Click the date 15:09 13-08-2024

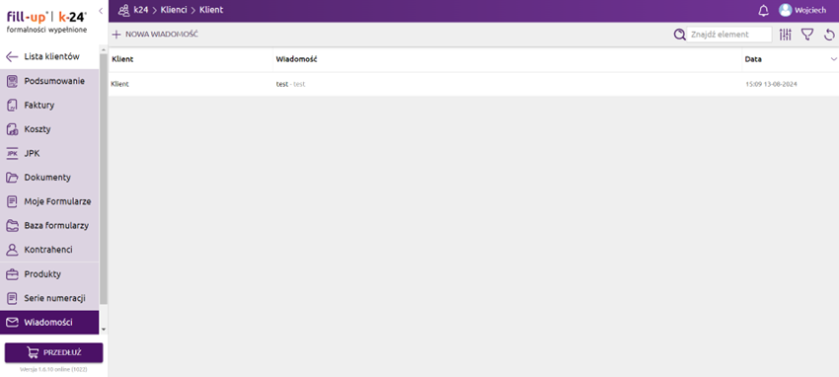click(x=771, y=84)
